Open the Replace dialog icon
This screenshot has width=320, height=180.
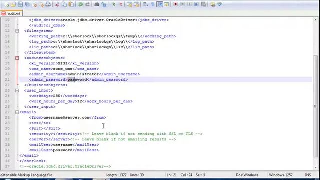click(x=104, y=4)
